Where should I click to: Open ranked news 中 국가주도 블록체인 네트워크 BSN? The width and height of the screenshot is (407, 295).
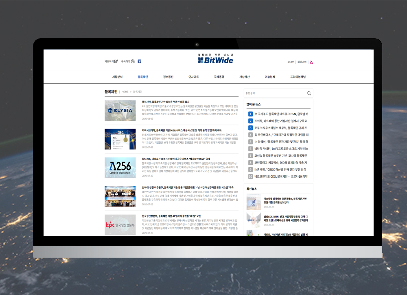281,114
